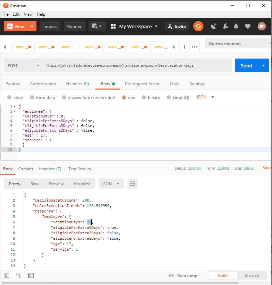Screen dimensions: 272x285
Task: Open the Test Results response tab
Action: coord(79,169)
